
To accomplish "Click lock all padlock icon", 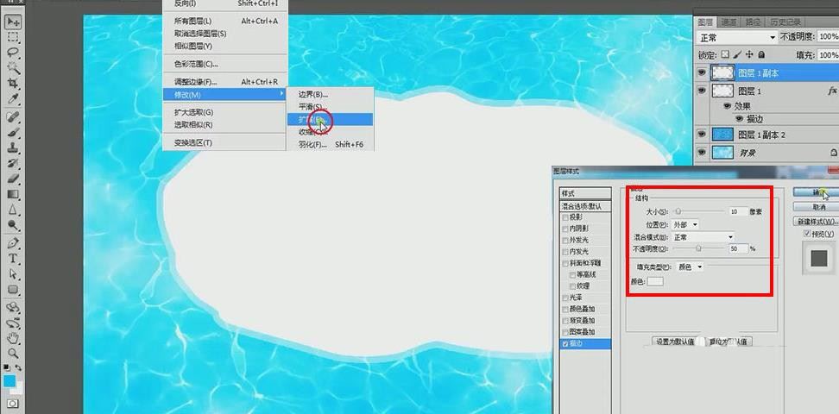I will point(761,54).
